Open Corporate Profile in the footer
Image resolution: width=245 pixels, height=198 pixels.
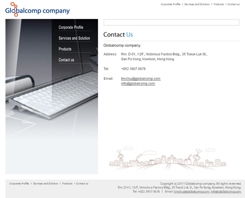(x=19, y=183)
